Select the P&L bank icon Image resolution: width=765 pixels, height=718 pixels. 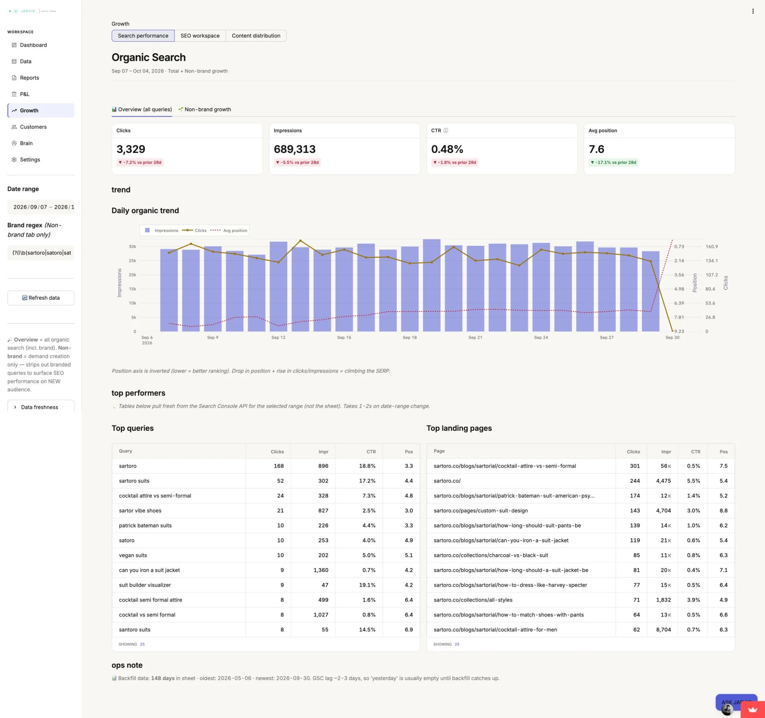point(14,94)
